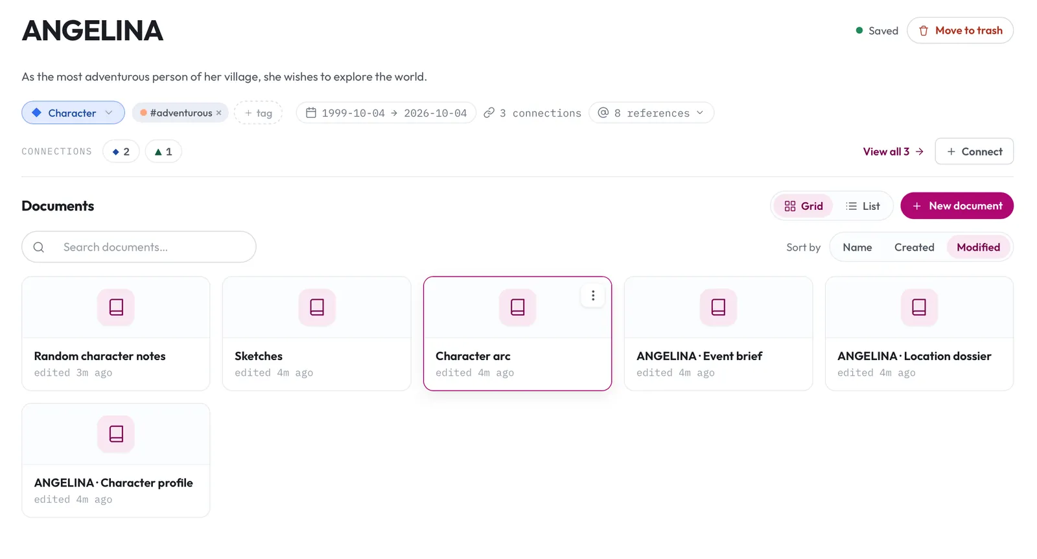
Task: Click the description about her village
Action: click(x=224, y=77)
